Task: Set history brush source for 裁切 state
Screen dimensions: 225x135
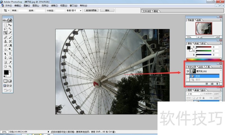Action: click(188, 80)
